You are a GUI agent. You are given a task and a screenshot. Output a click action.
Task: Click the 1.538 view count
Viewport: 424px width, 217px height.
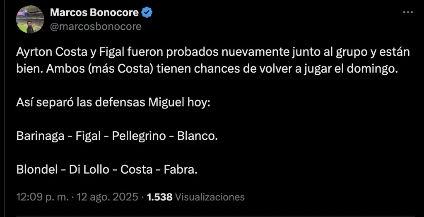[x=160, y=197]
